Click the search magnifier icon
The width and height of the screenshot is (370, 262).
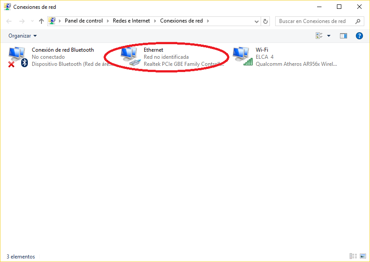tap(358, 21)
